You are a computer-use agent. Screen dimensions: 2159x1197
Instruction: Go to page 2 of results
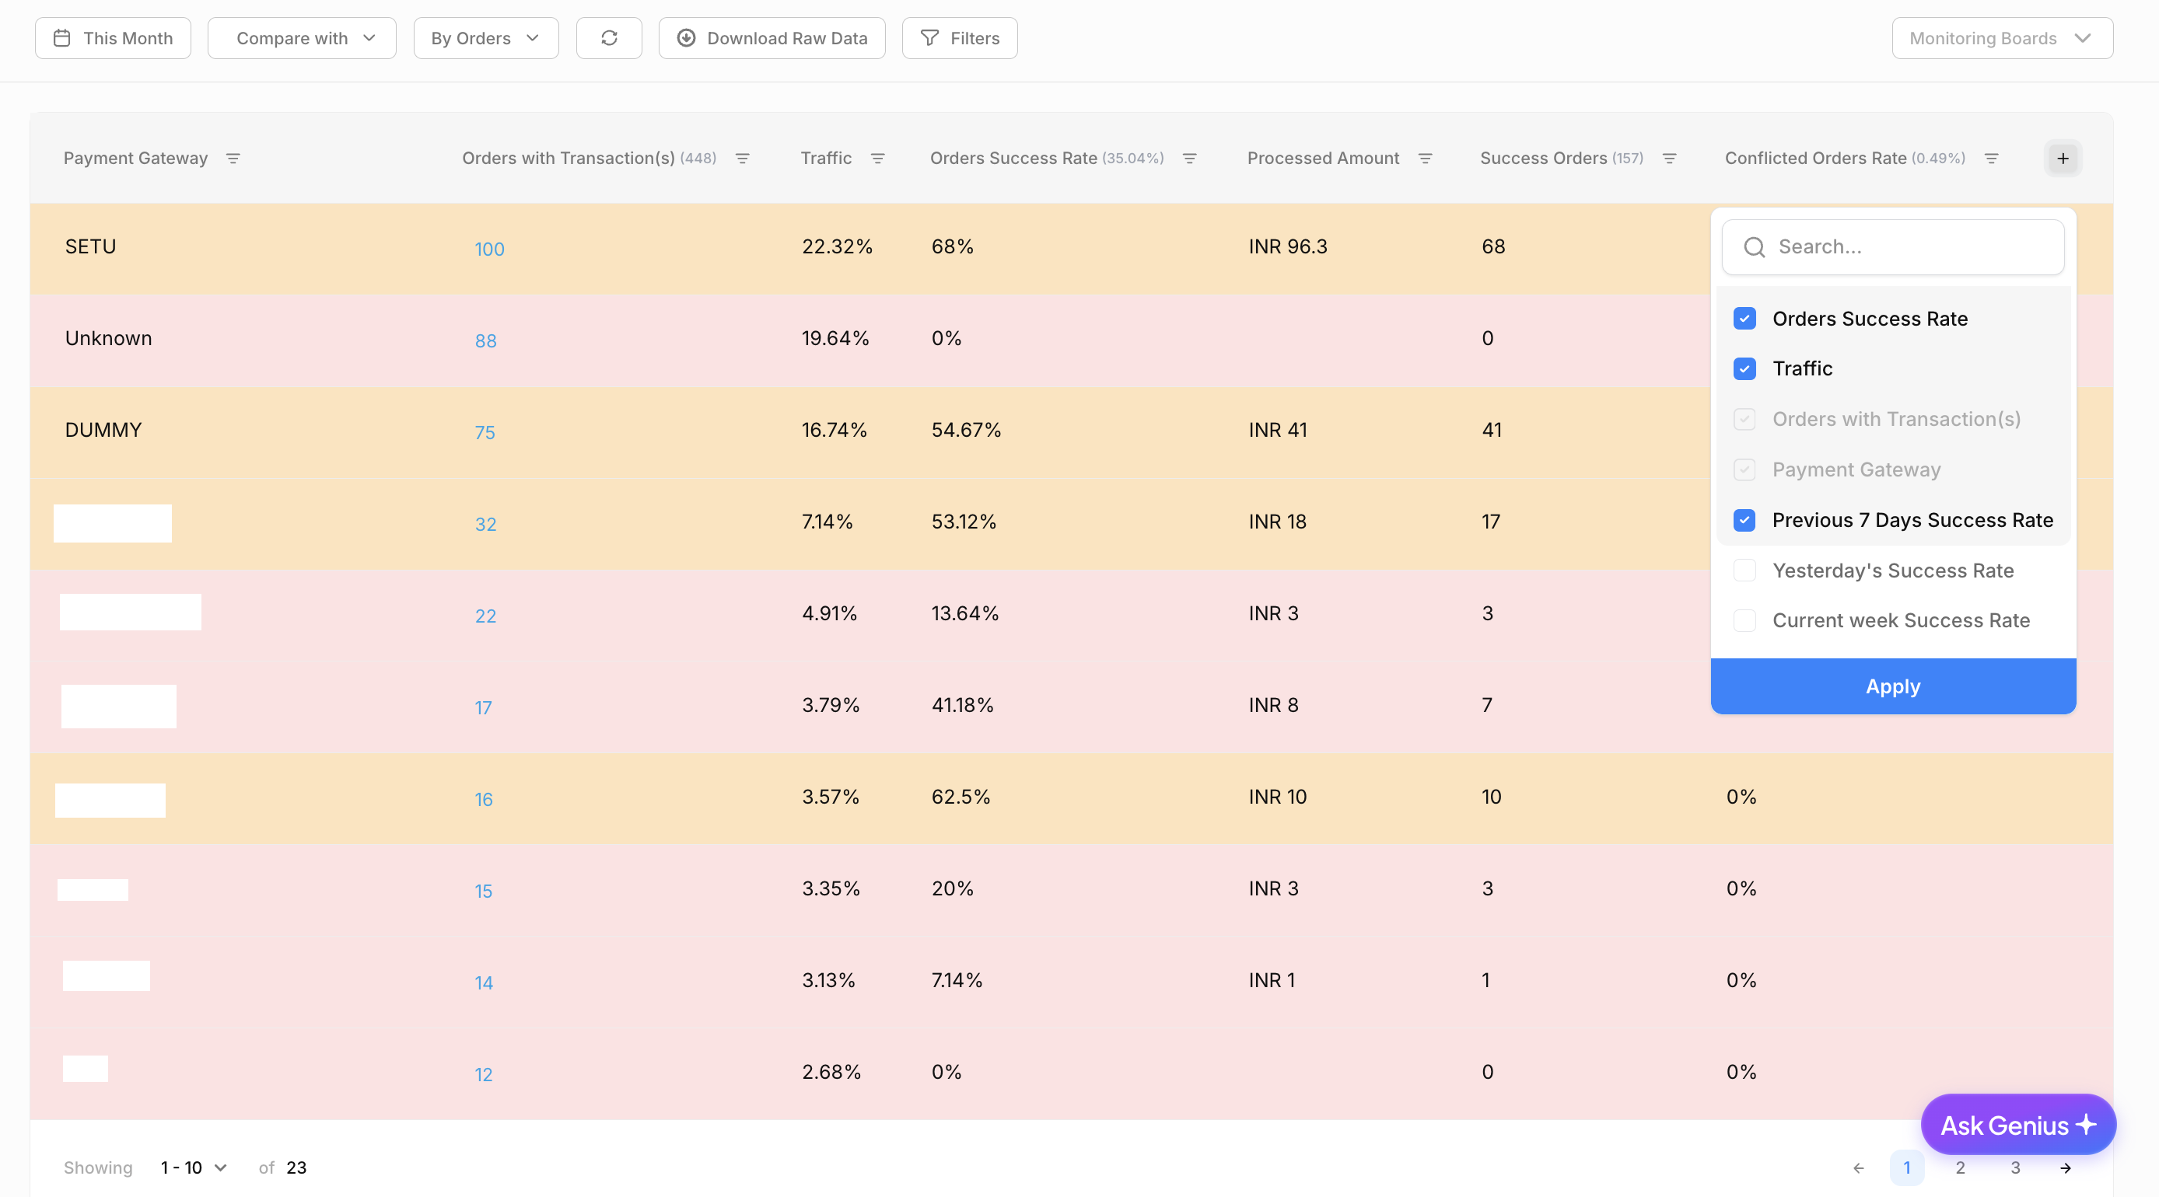point(1961,1167)
